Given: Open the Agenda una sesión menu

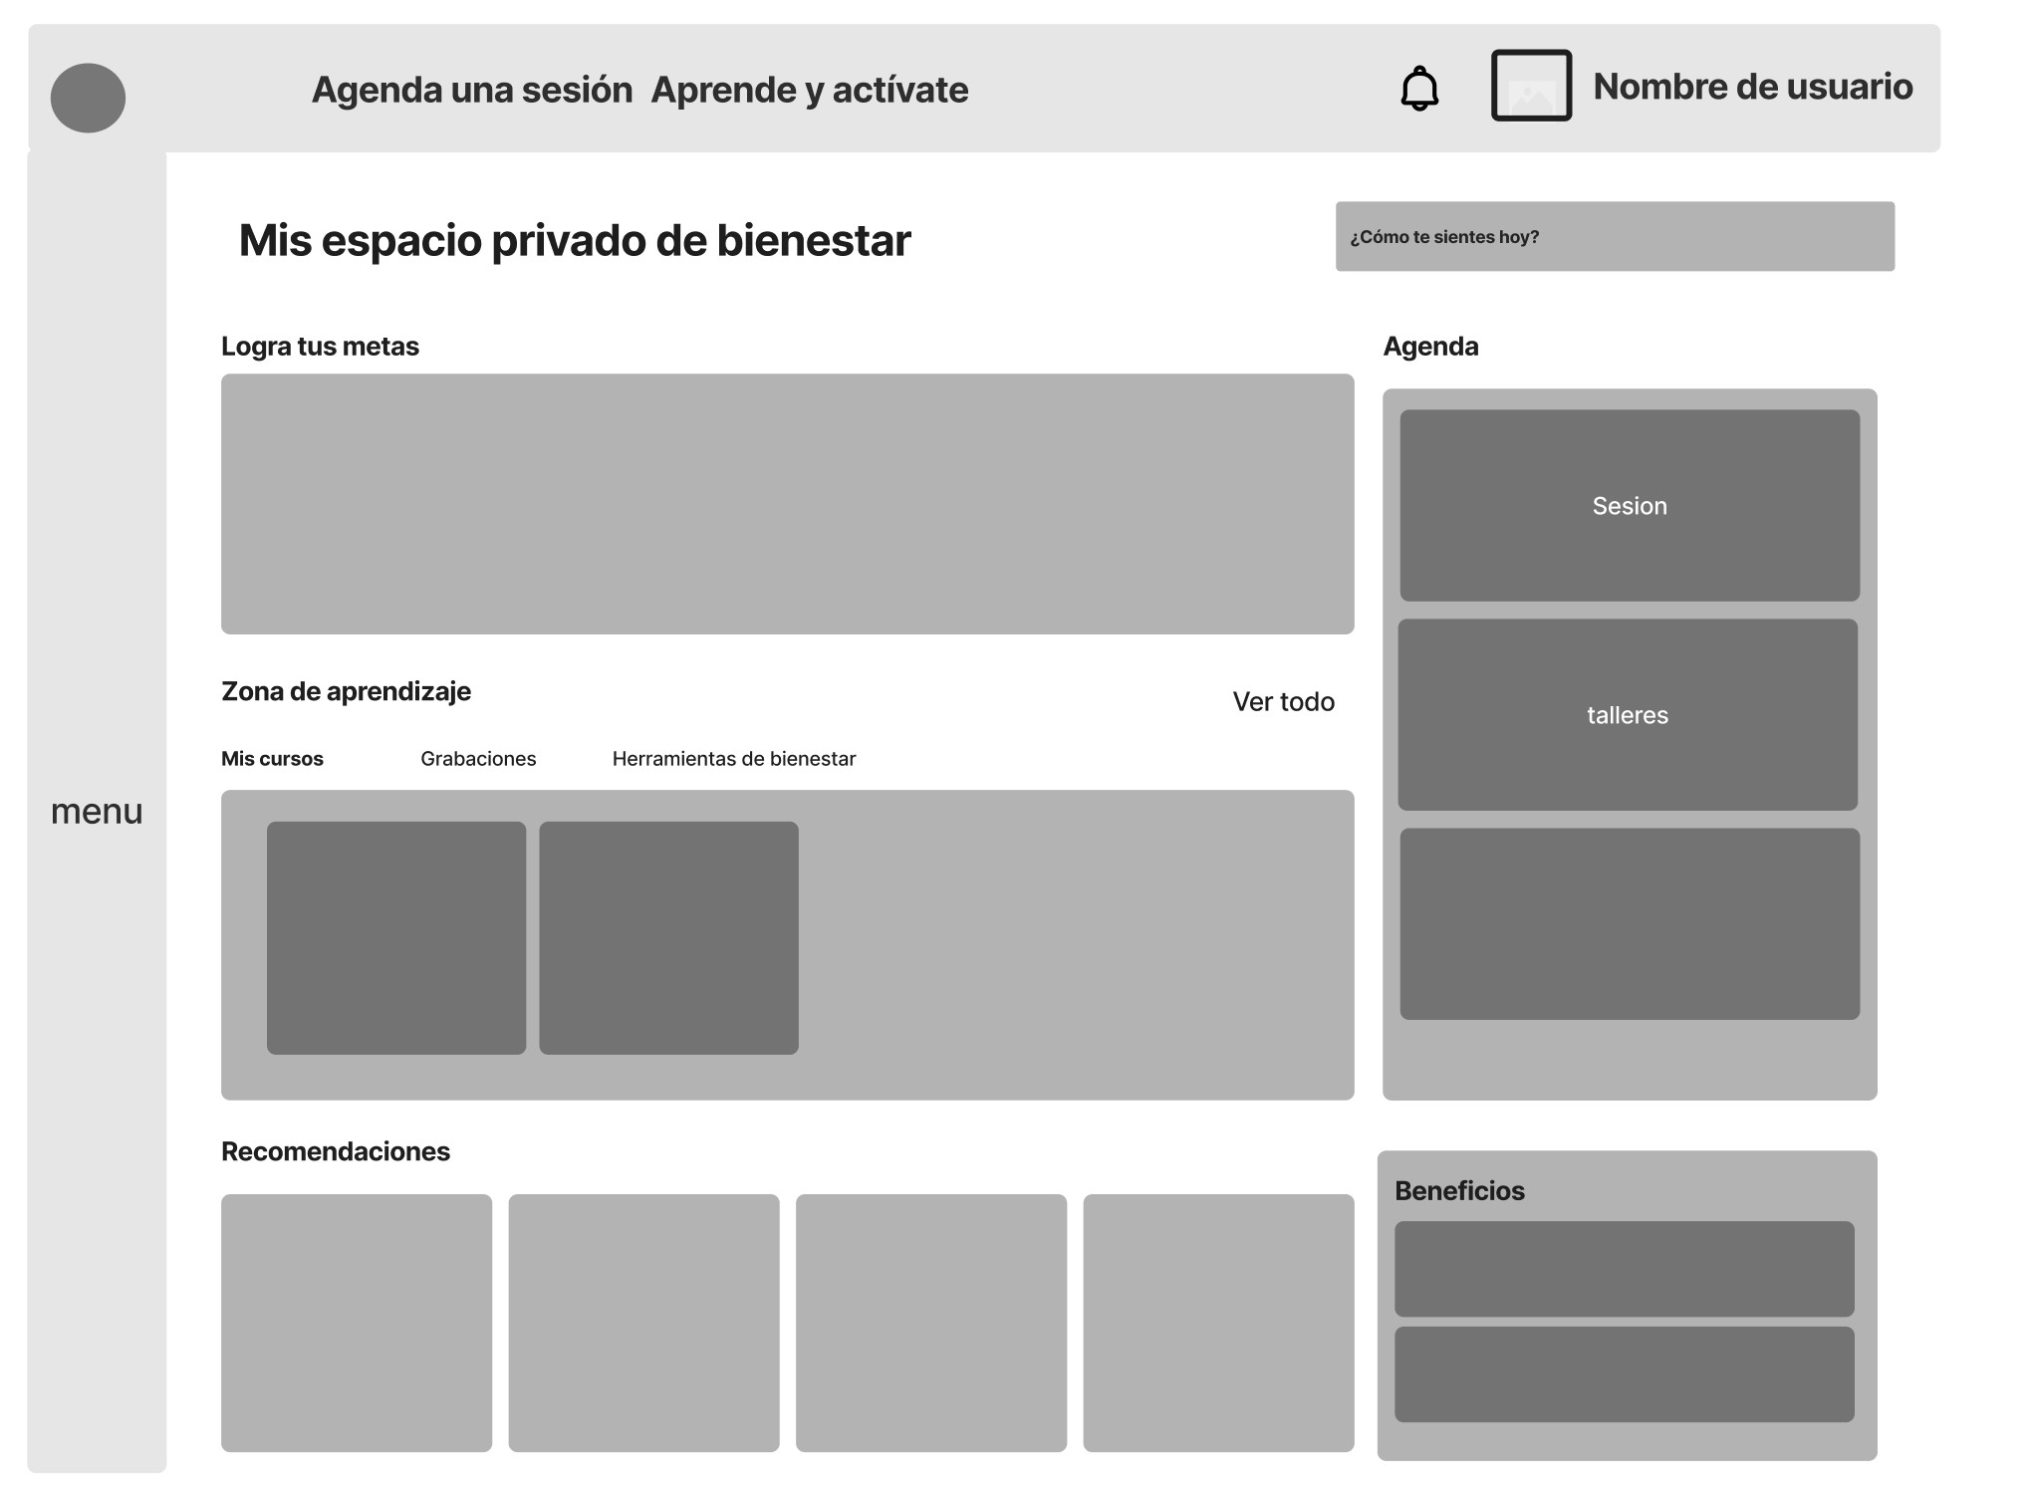Looking at the screenshot, I should [x=471, y=90].
